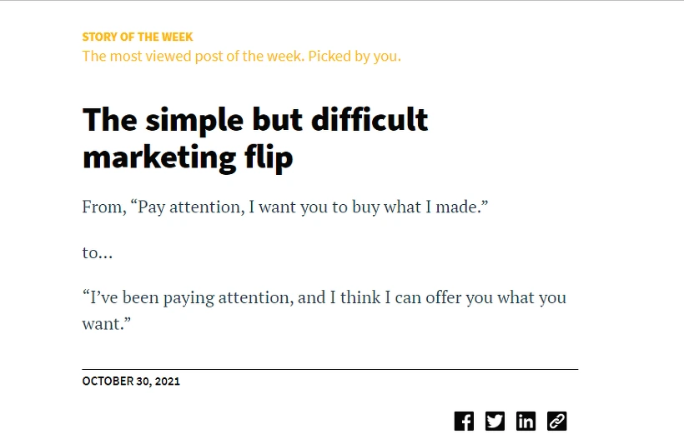Share the post on LinkedIn

pyautogui.click(x=526, y=421)
